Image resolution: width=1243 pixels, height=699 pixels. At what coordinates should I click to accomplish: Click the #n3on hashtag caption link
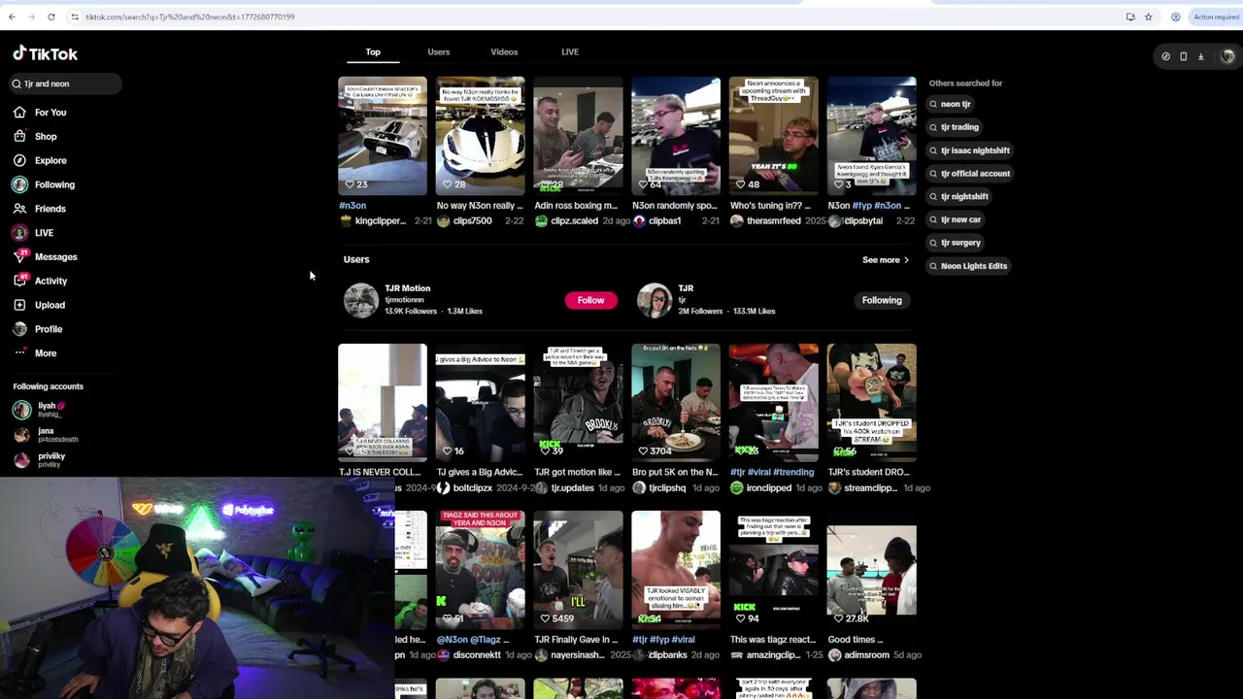click(x=353, y=206)
